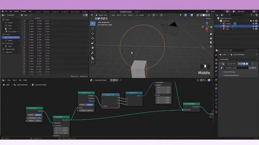The width and height of the screenshot is (259, 145).
Task: Click the Blender logo in menu bar
Action: (3, 12)
